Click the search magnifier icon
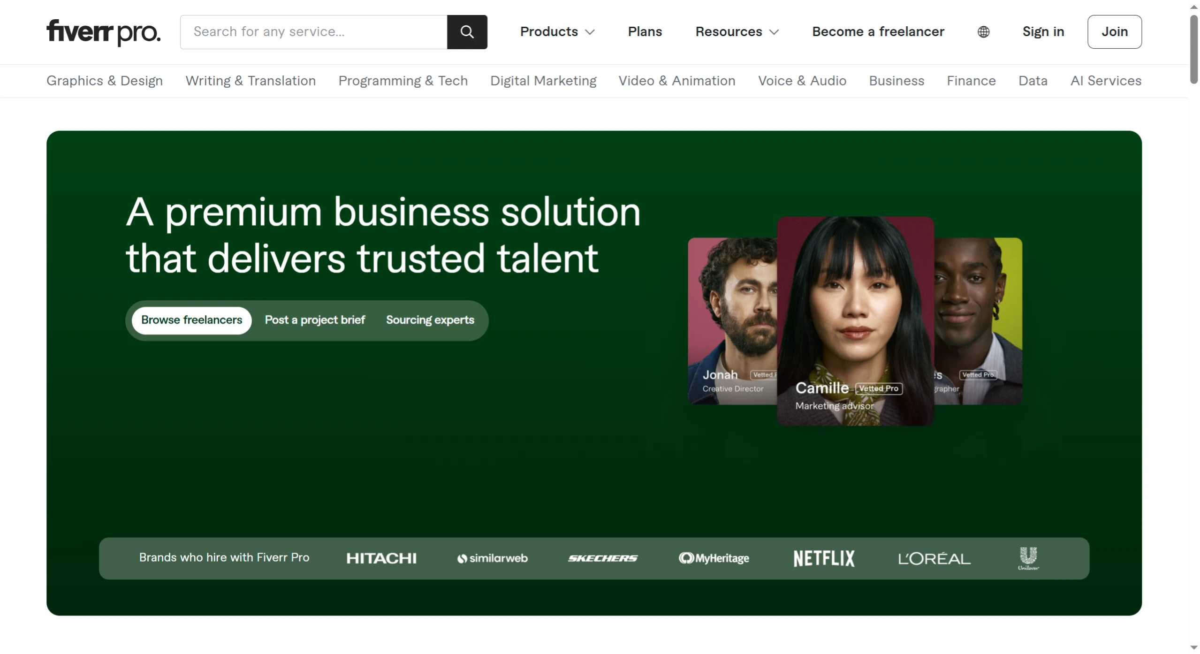The width and height of the screenshot is (1200, 654). coord(466,32)
